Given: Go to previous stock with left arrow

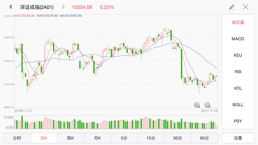Looking at the screenshot, I should pos(11,7).
